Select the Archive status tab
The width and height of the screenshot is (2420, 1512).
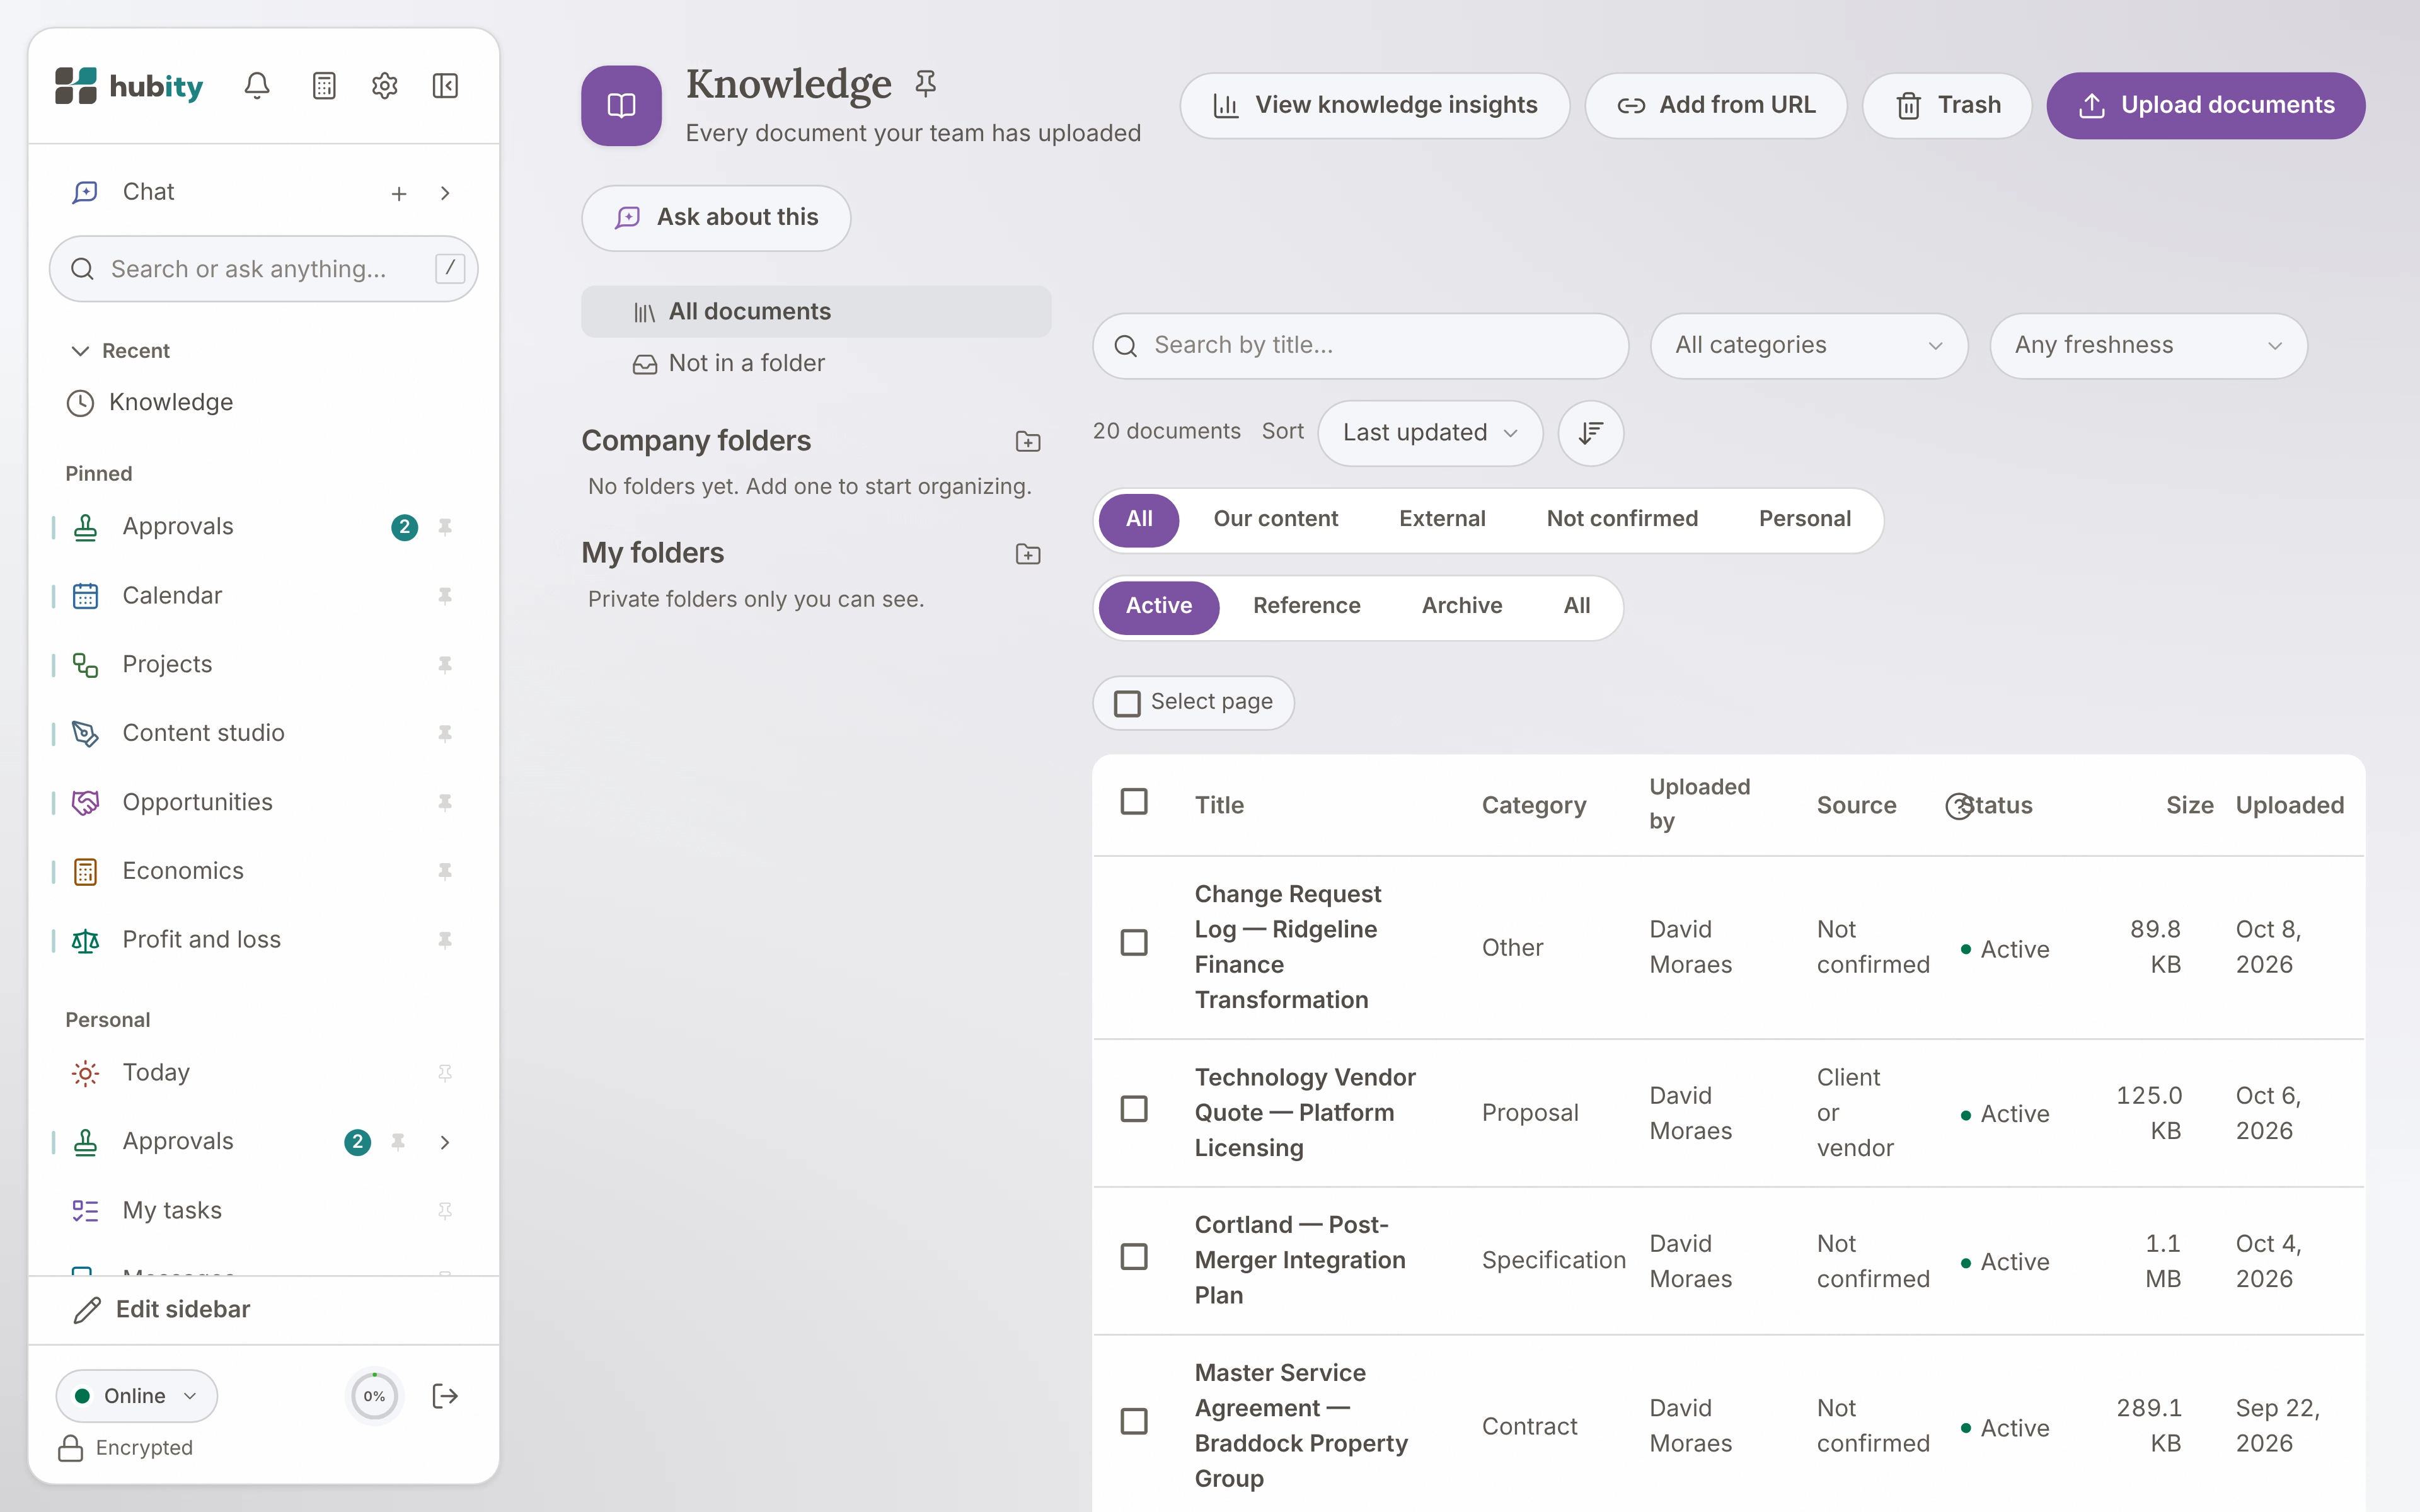pyautogui.click(x=1462, y=606)
